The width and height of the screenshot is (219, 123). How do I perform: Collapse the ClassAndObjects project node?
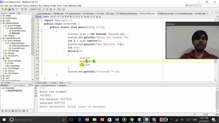(x=1, y=23)
